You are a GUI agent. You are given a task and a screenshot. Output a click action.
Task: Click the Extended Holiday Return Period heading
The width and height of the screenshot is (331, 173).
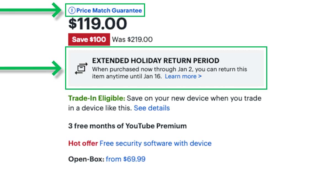(156, 61)
